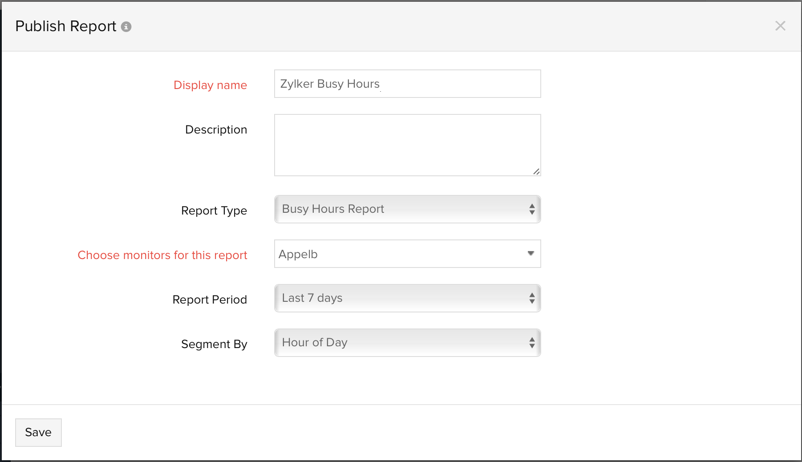Click the Report Type label

pyautogui.click(x=214, y=211)
